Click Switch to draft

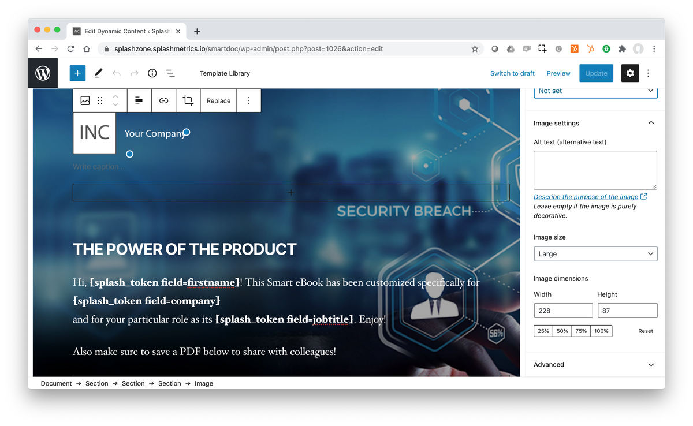pos(512,73)
